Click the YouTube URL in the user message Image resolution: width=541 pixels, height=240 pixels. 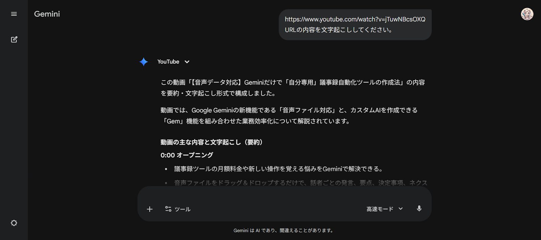(x=355, y=19)
